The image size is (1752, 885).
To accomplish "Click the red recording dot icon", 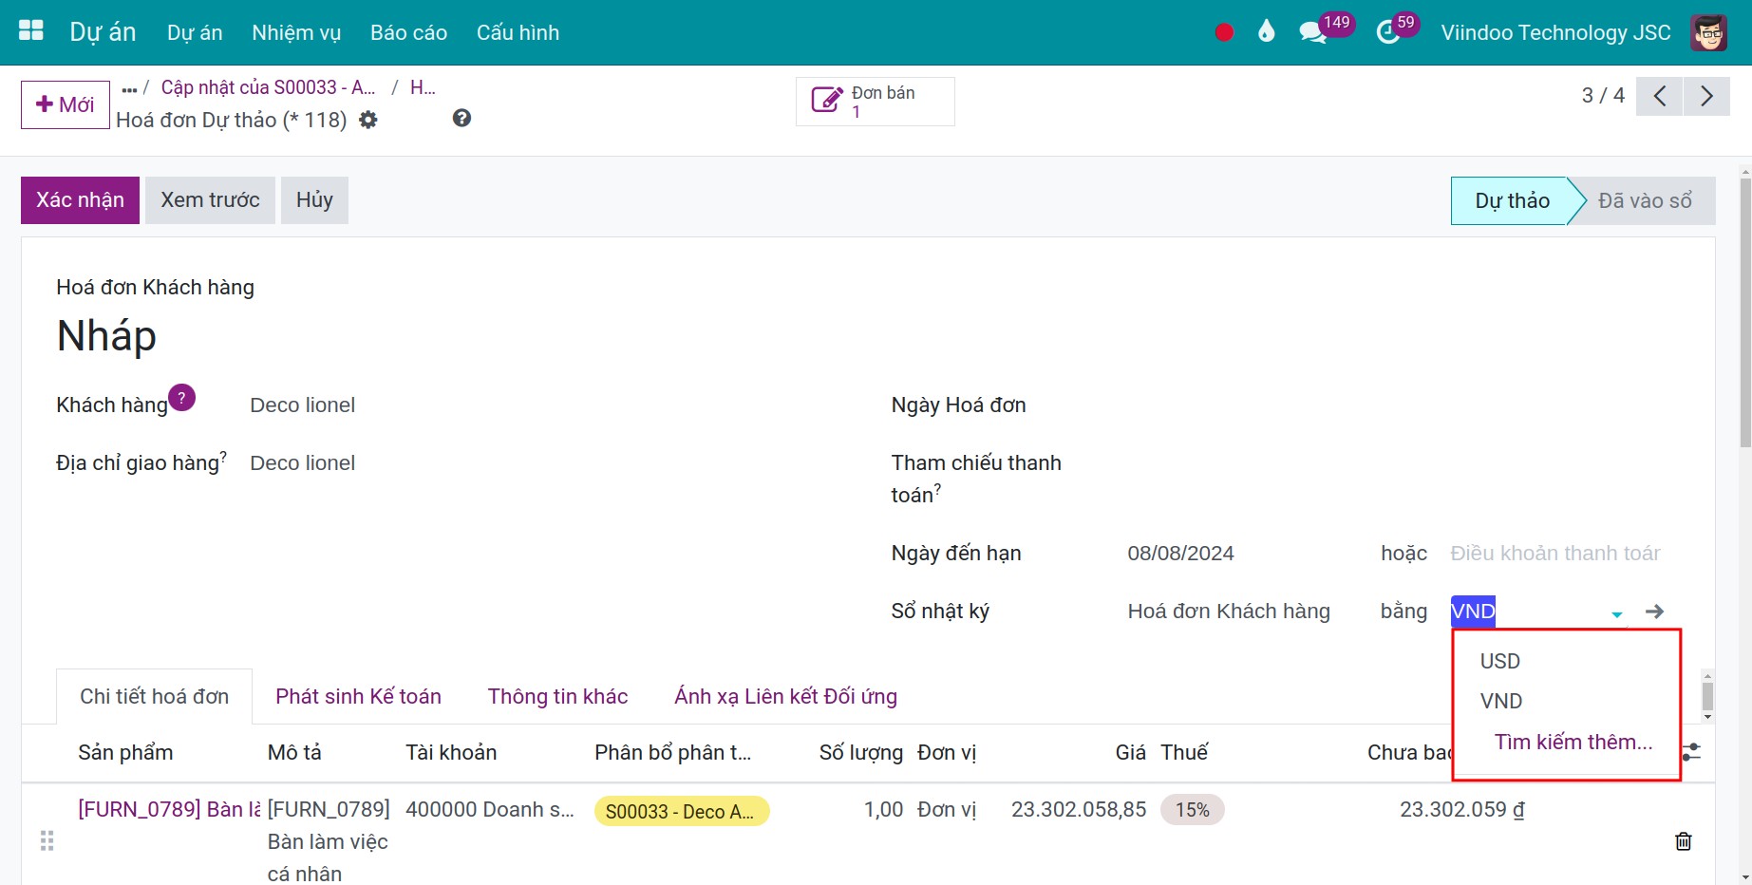I will (1224, 32).
